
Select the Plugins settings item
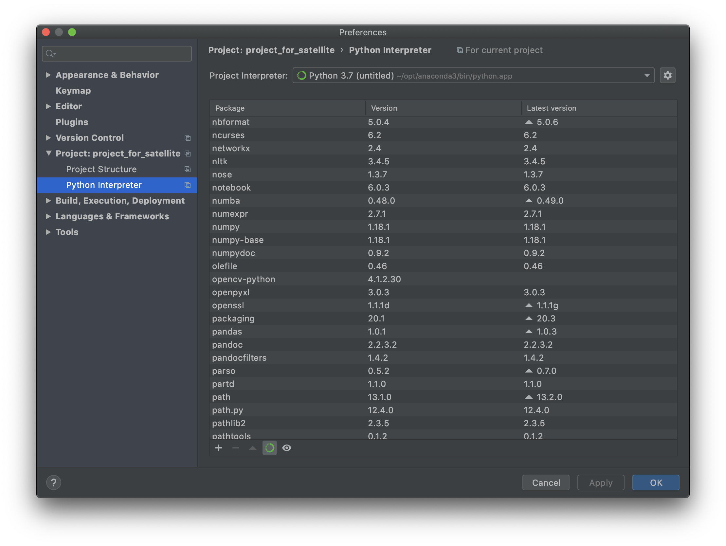coord(72,122)
